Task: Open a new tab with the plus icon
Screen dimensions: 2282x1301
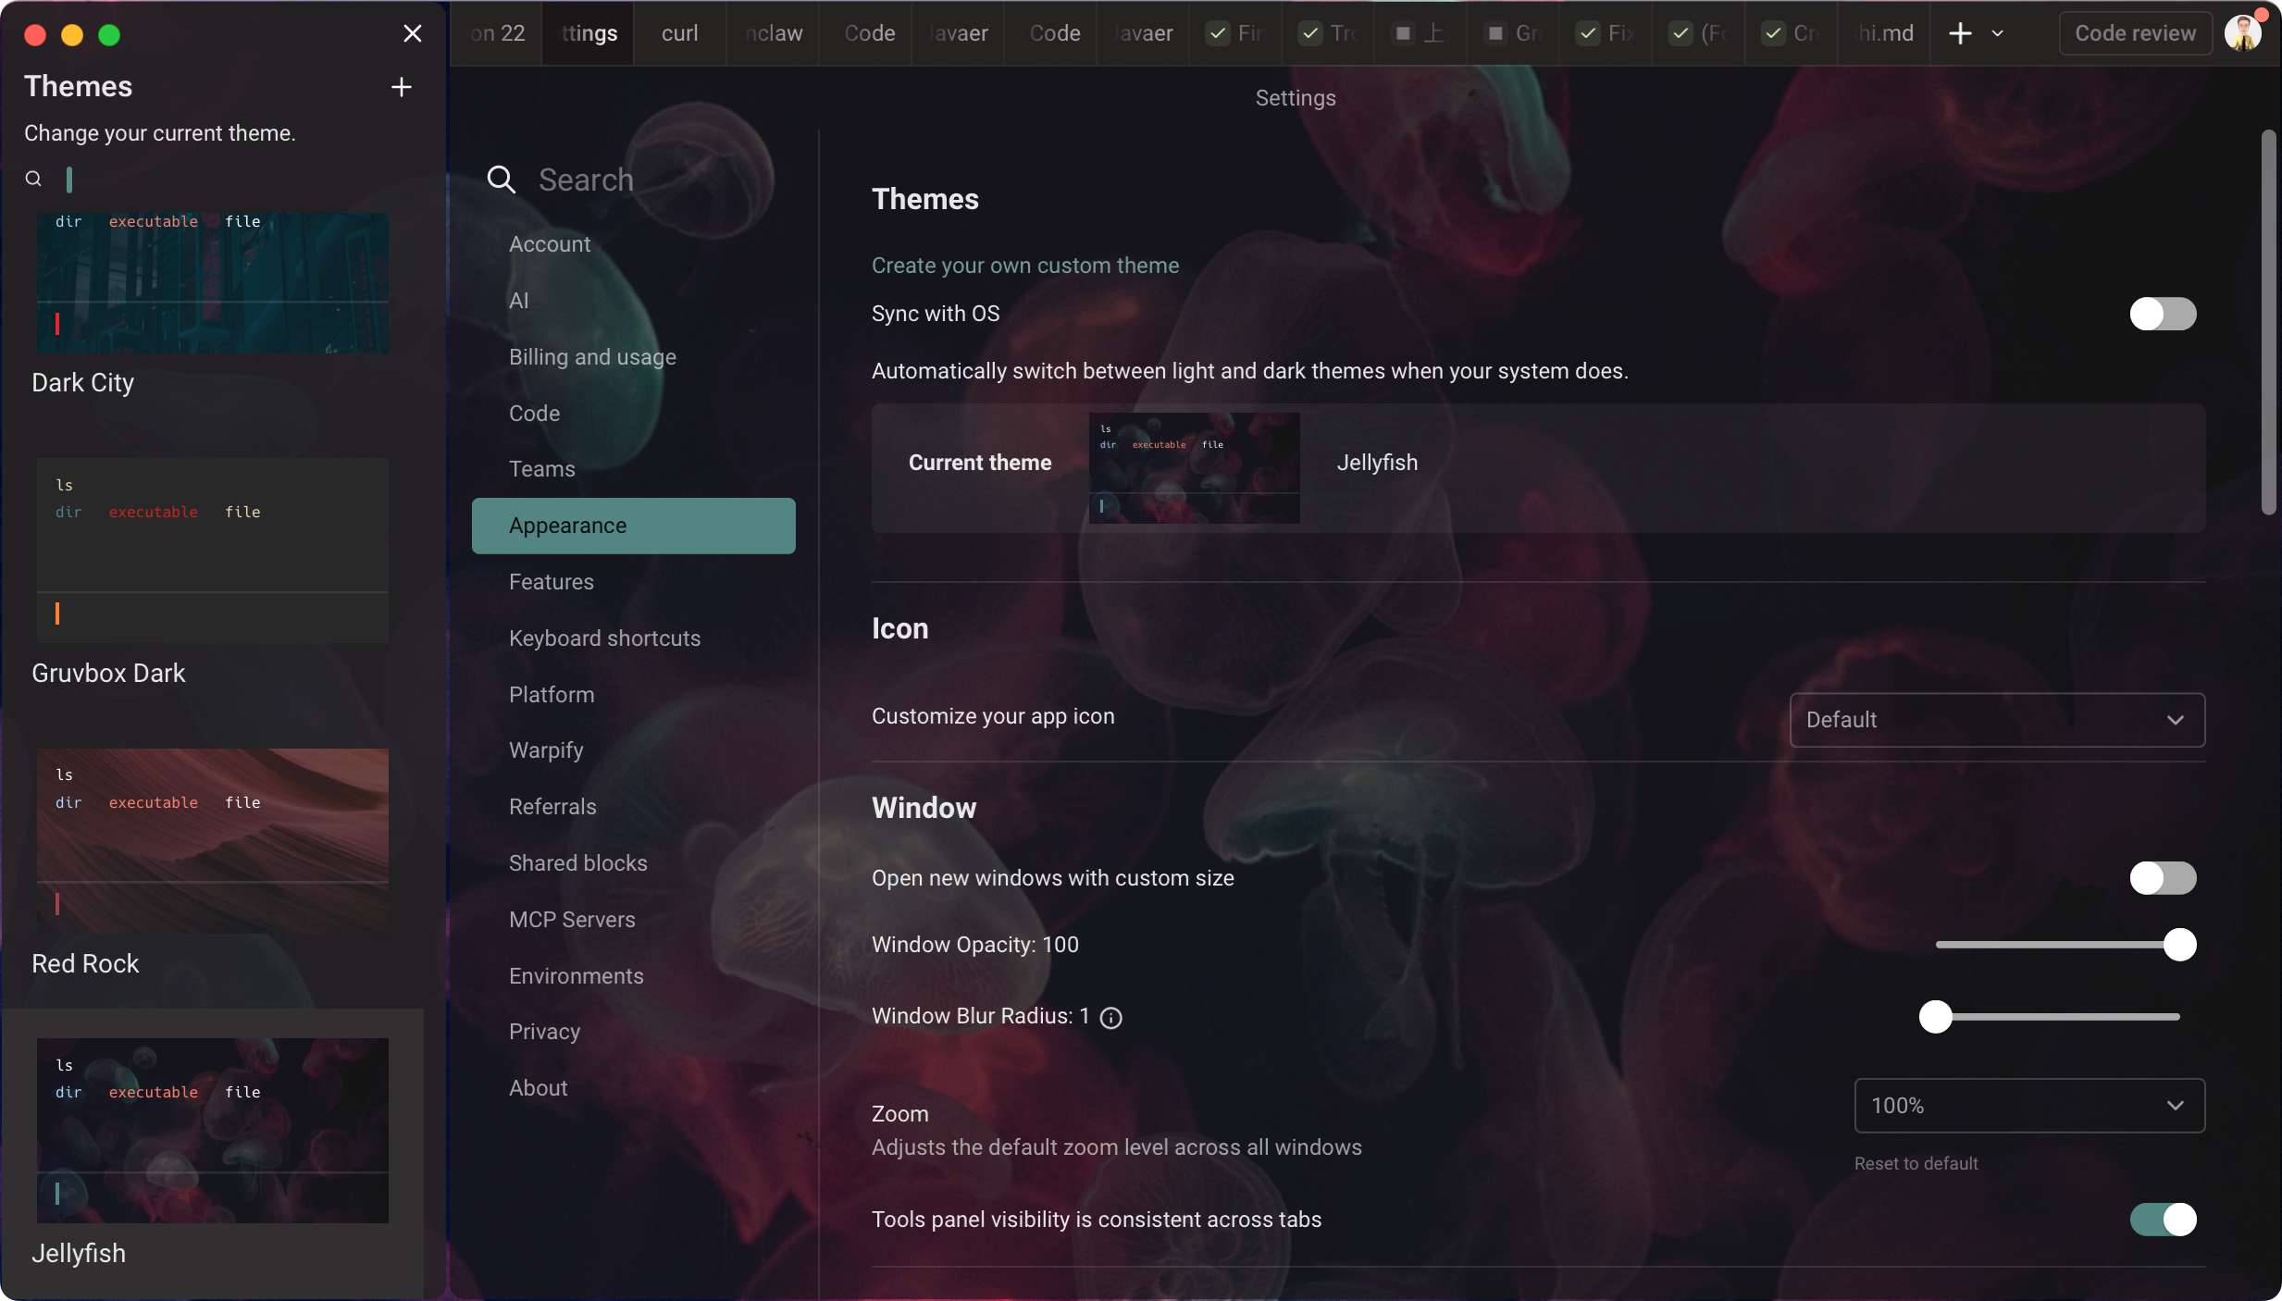Action: [x=1960, y=34]
